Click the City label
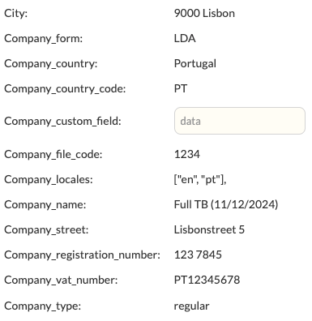Screen dimensions: 312x321 point(16,14)
